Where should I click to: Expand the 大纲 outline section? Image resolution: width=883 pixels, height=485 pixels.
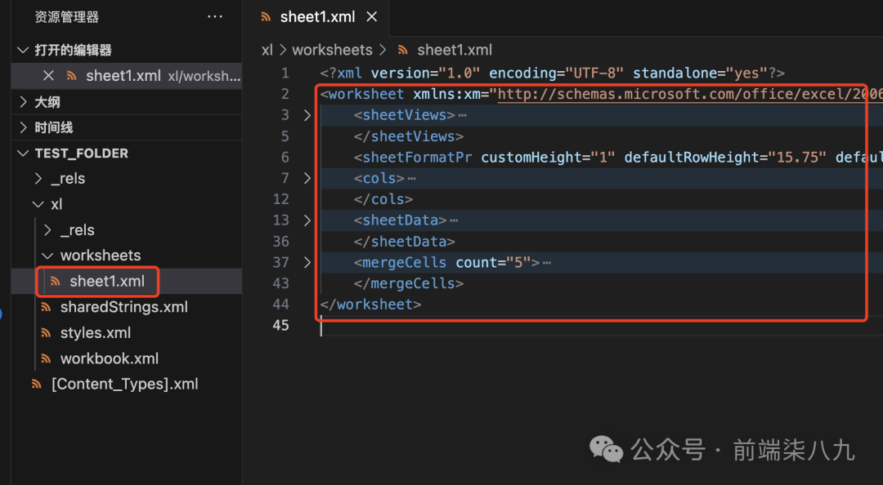tap(23, 102)
